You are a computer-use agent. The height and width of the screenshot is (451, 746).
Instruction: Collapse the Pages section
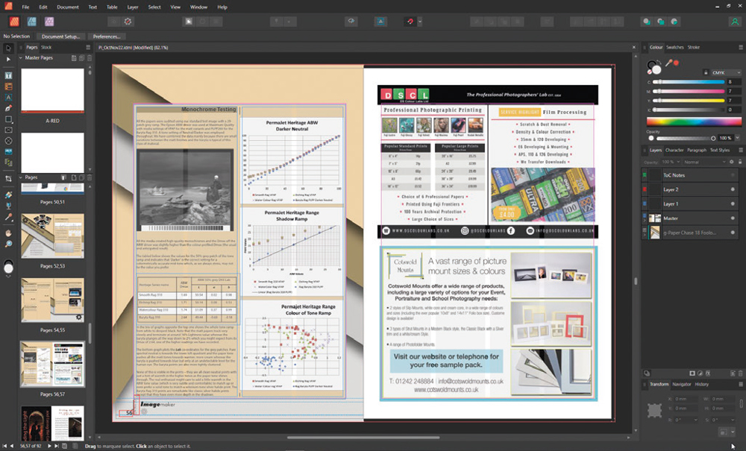[20, 177]
